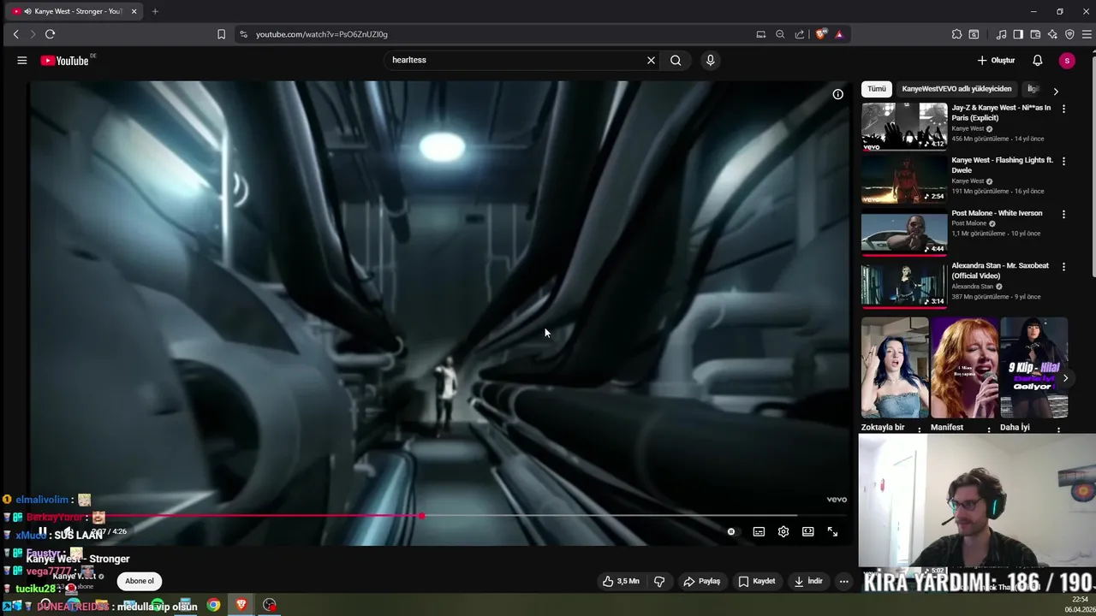Go back in browser
The image size is (1096, 616).
pos(15,34)
